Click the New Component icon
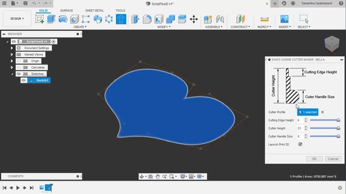Screen dimensions: 346x194 click(208, 19)
